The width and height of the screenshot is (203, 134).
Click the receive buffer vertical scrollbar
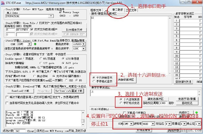(170, 46)
